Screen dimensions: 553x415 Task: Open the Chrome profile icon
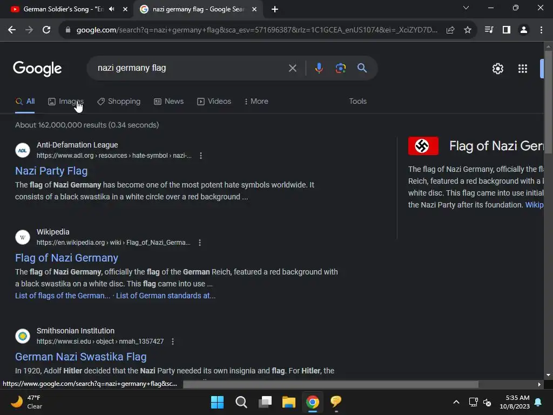tap(524, 30)
